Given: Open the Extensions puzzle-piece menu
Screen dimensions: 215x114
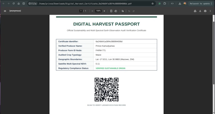Looking at the screenshot, I should pyautogui.click(x=165, y=3).
